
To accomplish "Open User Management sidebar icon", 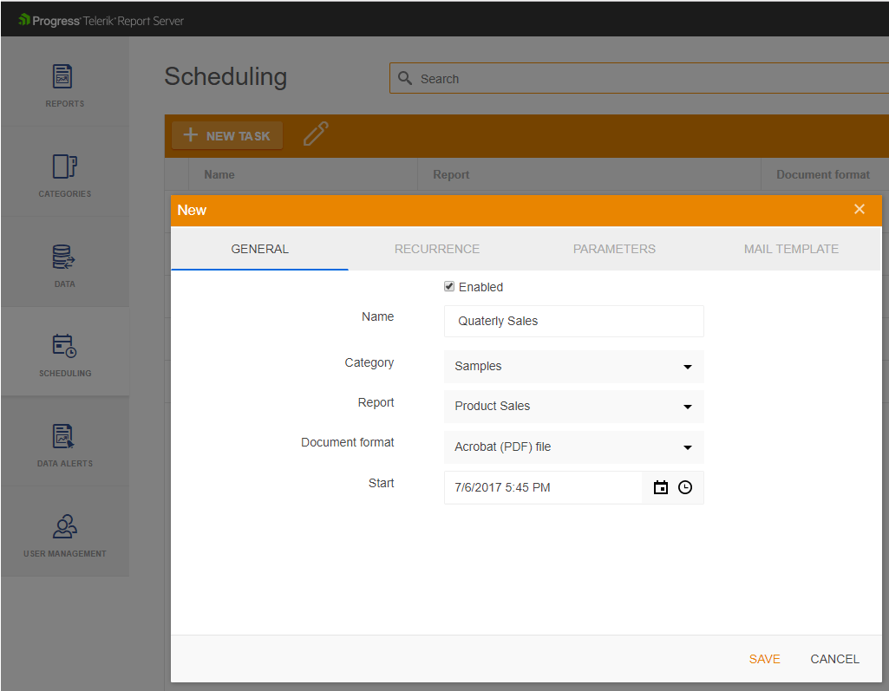I will [x=65, y=526].
